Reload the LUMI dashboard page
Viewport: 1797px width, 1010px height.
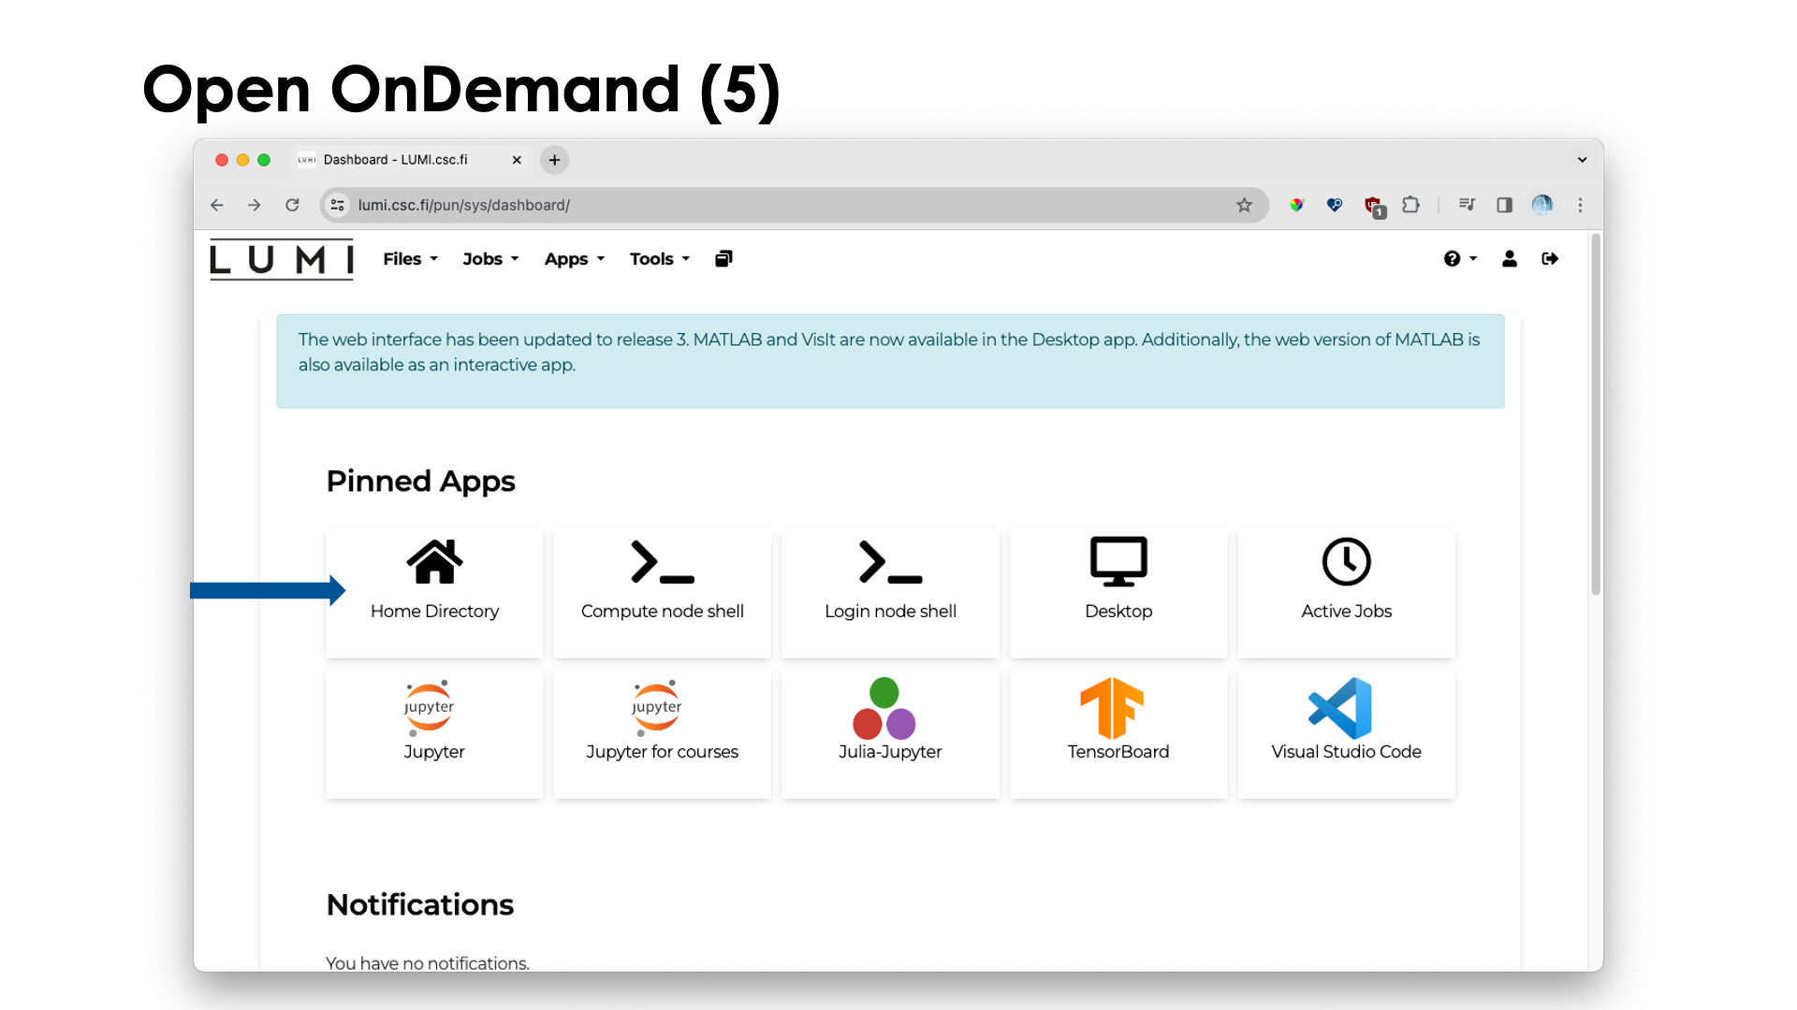pos(292,205)
